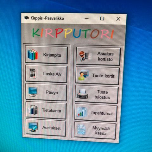The height and width of the screenshot is (152, 152).
Task: Open the Päivyri calendar button
Action: coord(46,92)
